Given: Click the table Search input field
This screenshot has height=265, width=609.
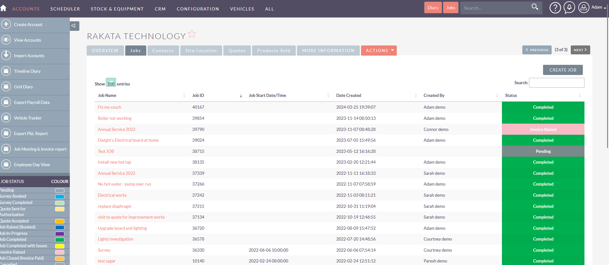Looking at the screenshot, I should click(556, 83).
